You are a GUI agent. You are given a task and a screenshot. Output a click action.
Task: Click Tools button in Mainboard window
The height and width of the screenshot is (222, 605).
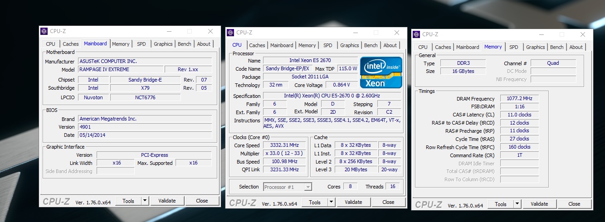(x=128, y=201)
